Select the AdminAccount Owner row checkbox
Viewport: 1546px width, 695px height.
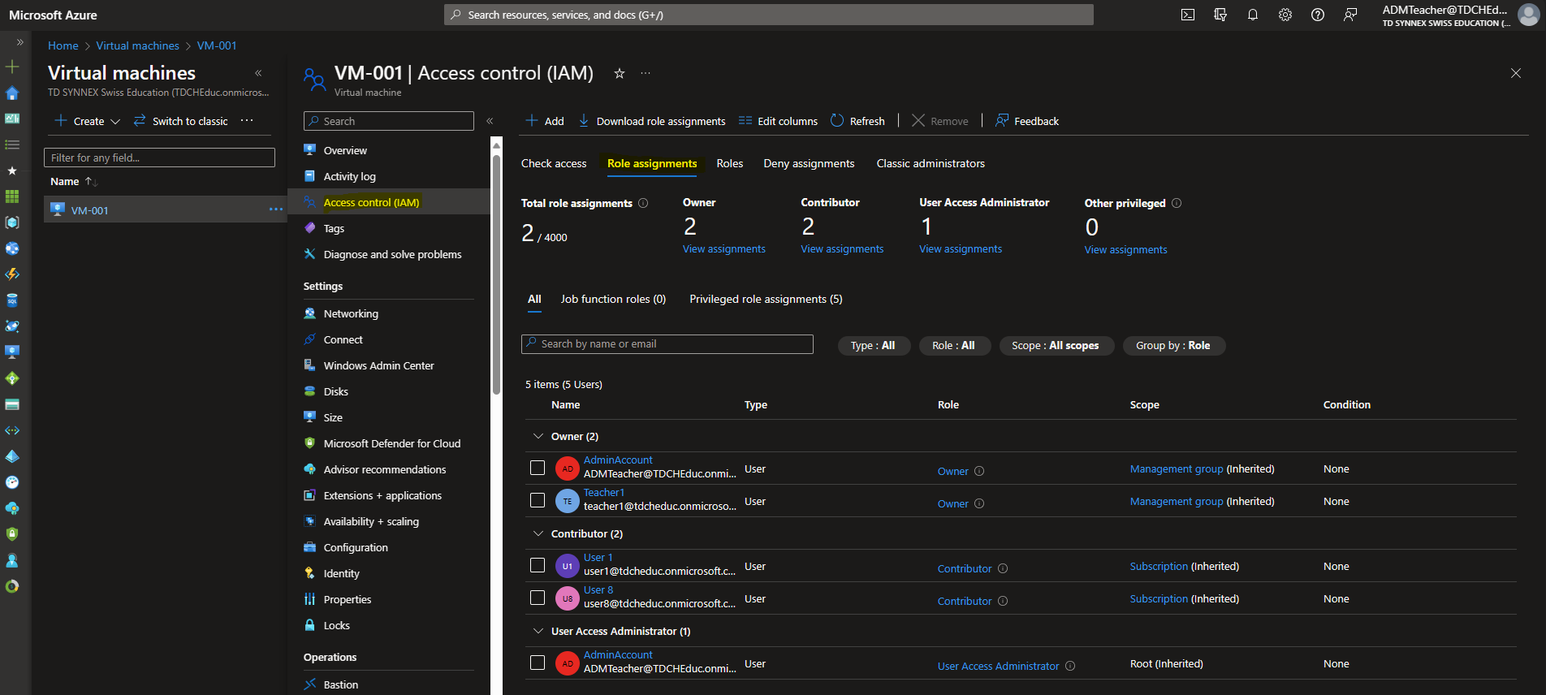[x=538, y=468]
